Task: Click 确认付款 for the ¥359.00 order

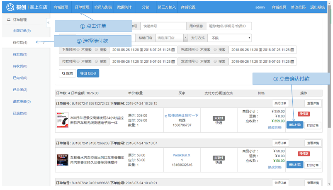Action: 294,125
